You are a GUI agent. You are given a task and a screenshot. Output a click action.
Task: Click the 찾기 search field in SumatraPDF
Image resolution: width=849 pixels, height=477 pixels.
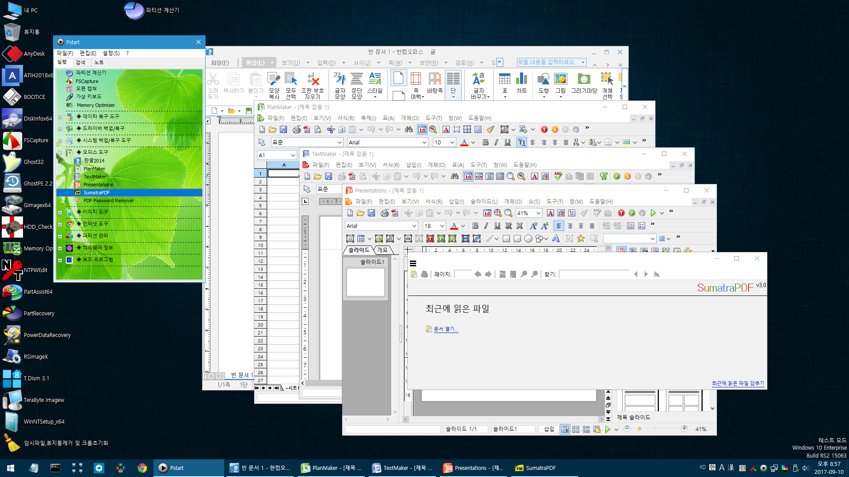coord(594,274)
